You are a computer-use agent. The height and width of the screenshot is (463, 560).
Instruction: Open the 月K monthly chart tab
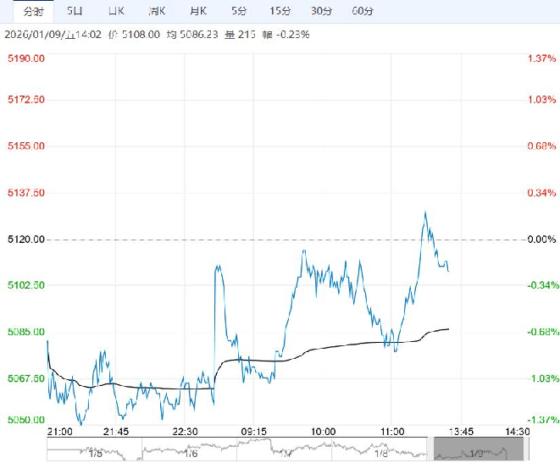(x=198, y=11)
